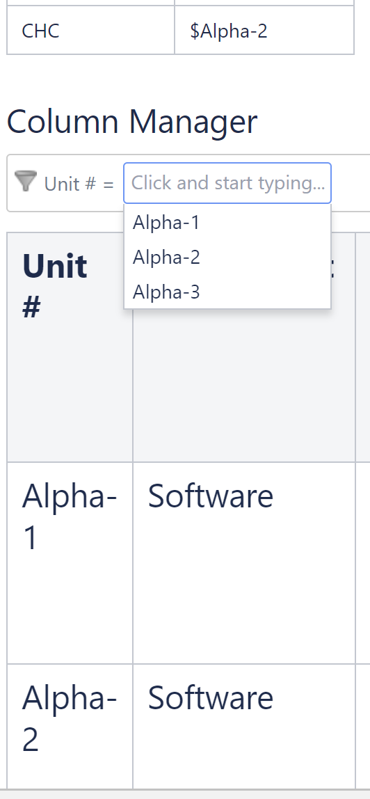Click the partially visible cell above CHC
Screen dimensions: 370x799
(90, 3)
